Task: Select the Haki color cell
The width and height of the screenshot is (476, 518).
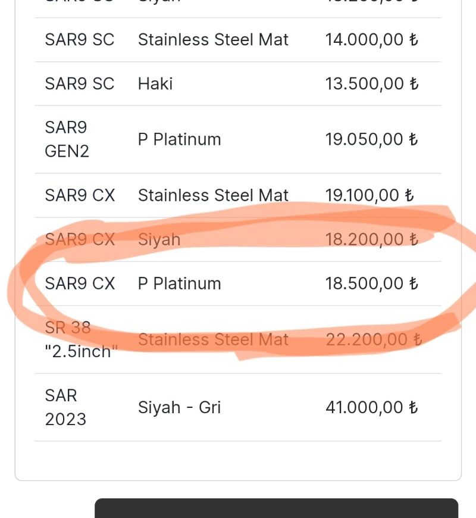Action: (155, 84)
